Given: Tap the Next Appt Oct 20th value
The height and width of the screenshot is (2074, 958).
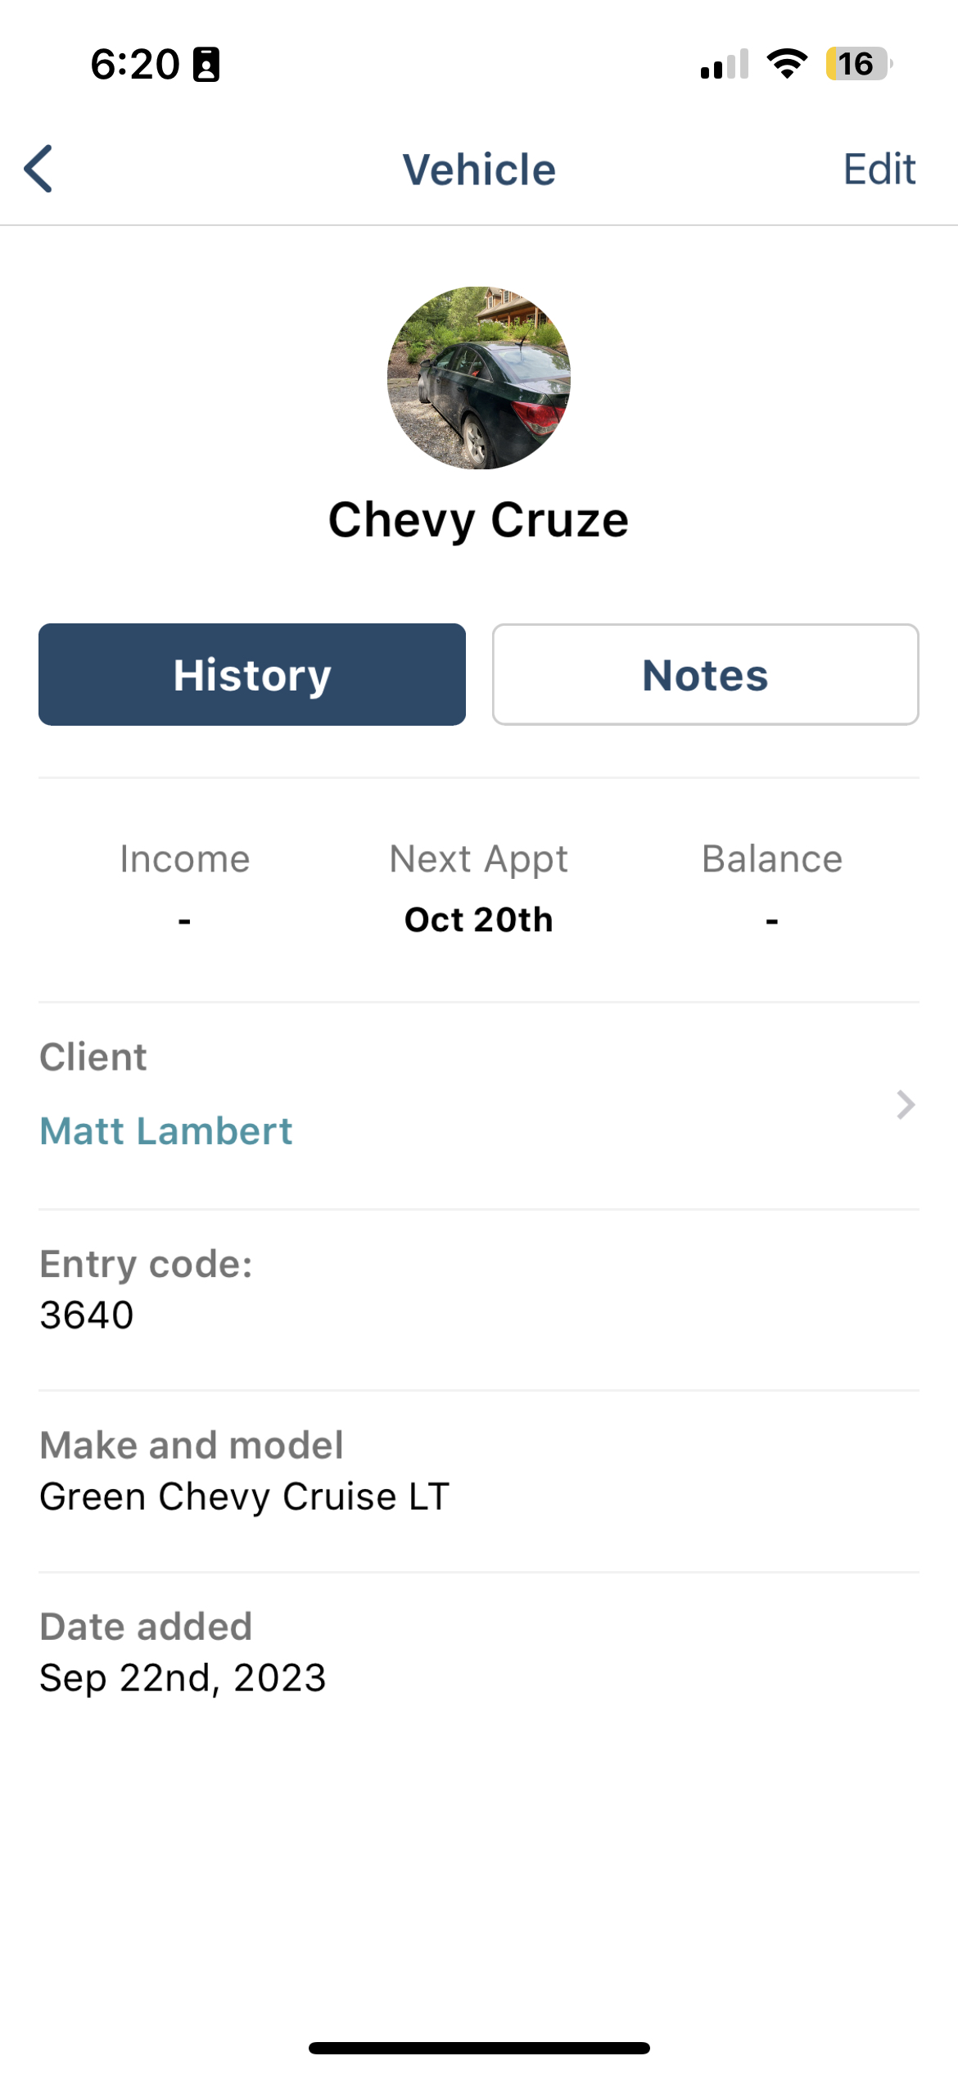Looking at the screenshot, I should tap(479, 920).
